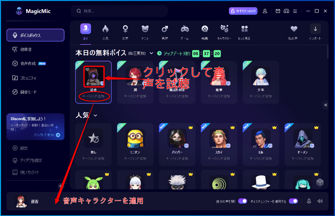The image size is (335, 216).
Task: Disable ボイスチェンジャーを適用する toggle
Action: pos(293,201)
